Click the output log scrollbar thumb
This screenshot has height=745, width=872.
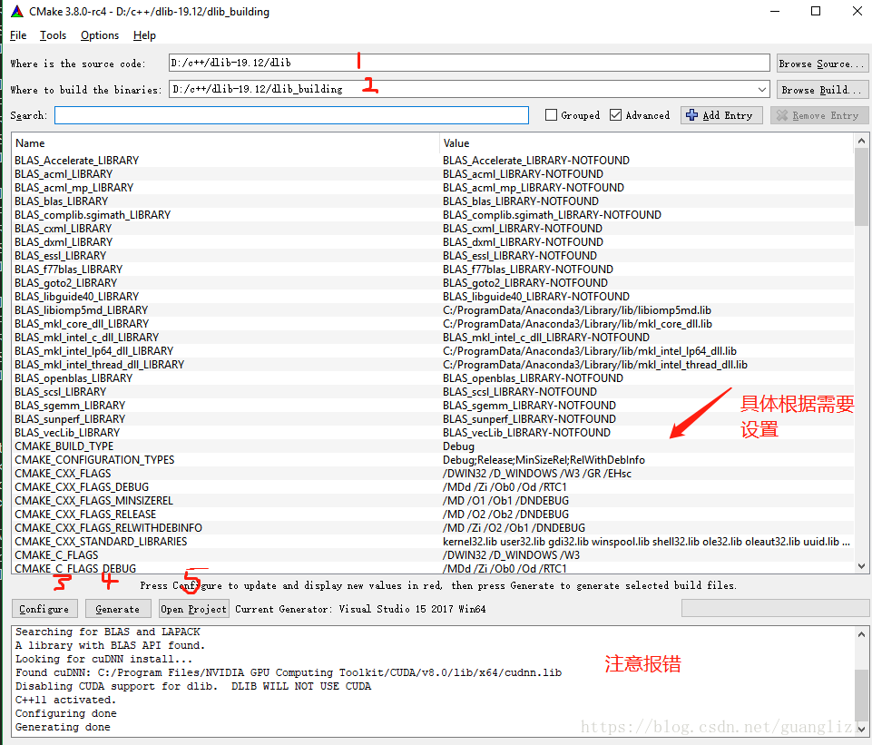861,694
